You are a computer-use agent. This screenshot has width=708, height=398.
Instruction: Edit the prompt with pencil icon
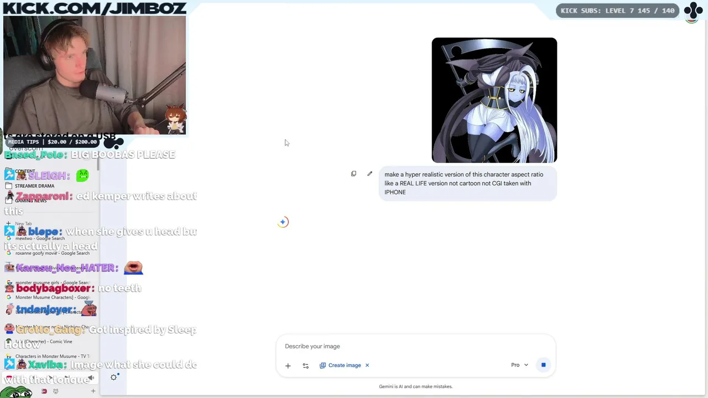tap(369, 174)
